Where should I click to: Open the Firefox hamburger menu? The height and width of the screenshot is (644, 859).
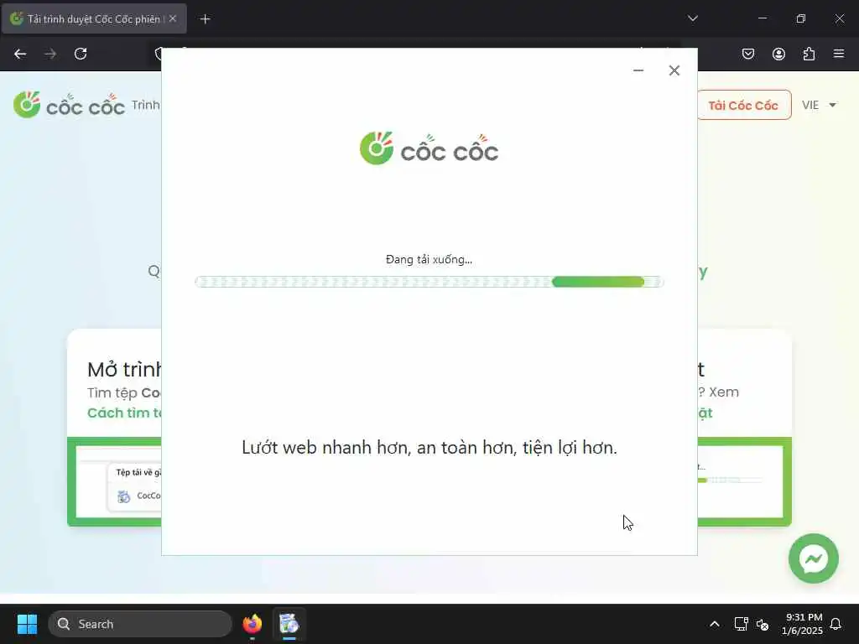pyautogui.click(x=839, y=54)
